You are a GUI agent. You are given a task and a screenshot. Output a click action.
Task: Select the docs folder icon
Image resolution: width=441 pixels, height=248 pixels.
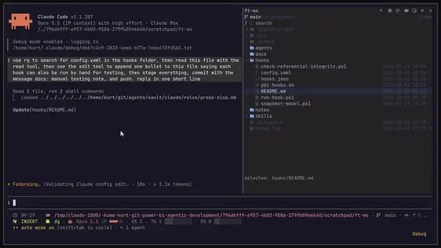coord(252,54)
